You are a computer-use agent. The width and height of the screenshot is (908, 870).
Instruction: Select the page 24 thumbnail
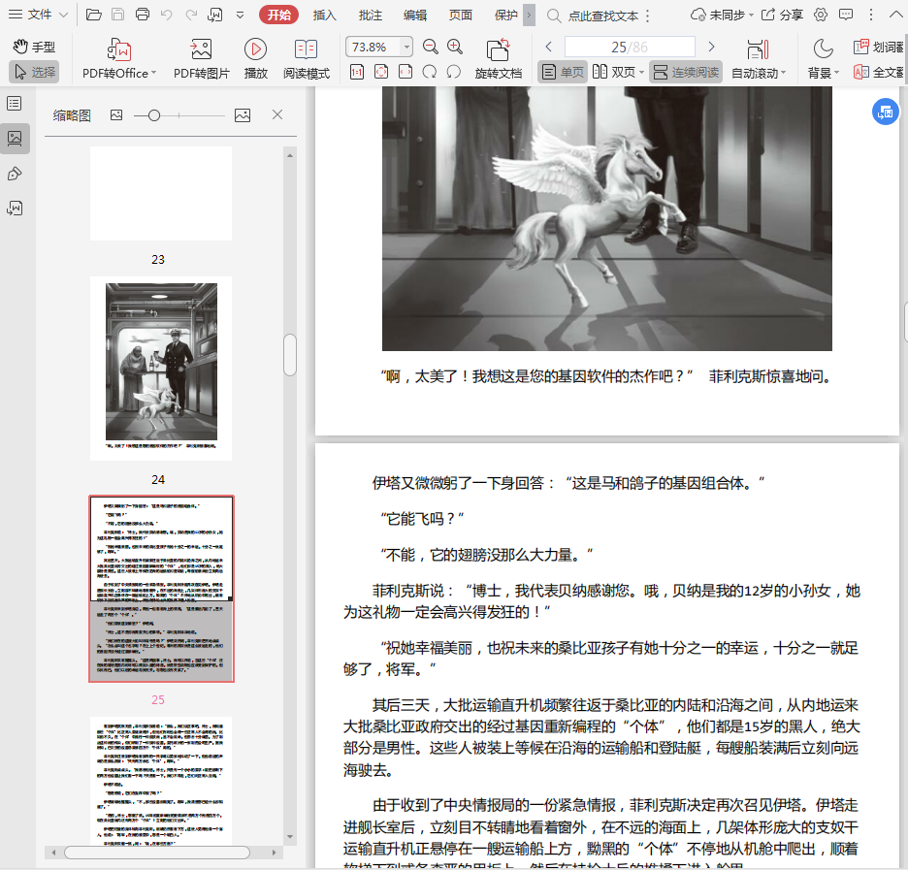(161, 367)
